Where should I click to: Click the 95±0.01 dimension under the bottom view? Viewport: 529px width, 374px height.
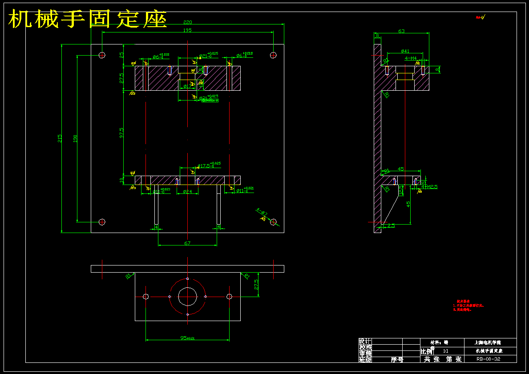click(x=188, y=338)
